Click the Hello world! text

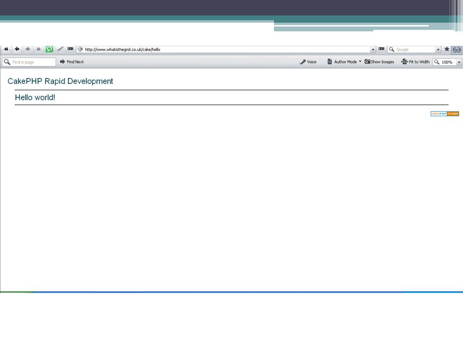[35, 97]
